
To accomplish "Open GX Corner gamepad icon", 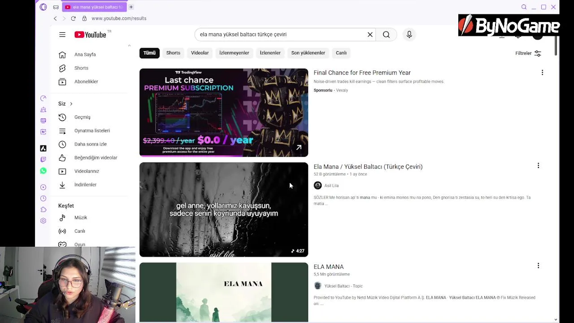I will pos(56,7).
